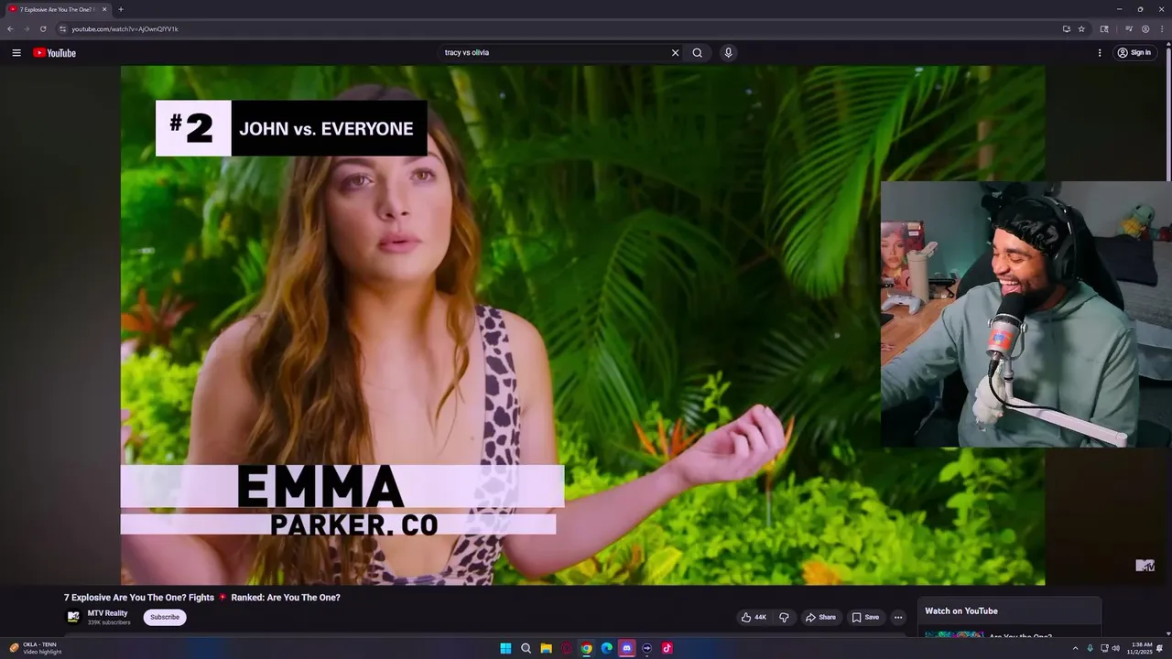Go to YouTube home via logo

pos(55,53)
